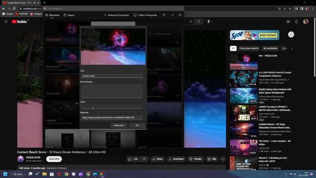Like the video (1.6K)
This screenshot has height=178, width=316.
click(x=133, y=159)
